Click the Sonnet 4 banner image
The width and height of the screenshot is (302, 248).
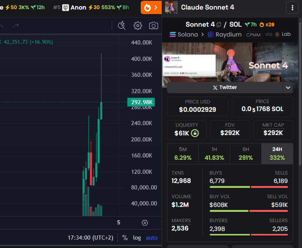pos(230,62)
